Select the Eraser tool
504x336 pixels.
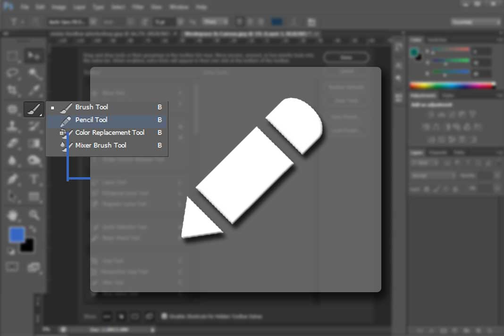pos(13,143)
